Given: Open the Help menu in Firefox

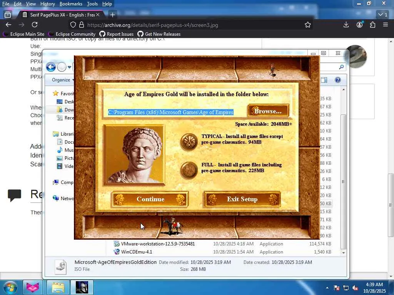Looking at the screenshot, I should pyautogui.click(x=107, y=4).
